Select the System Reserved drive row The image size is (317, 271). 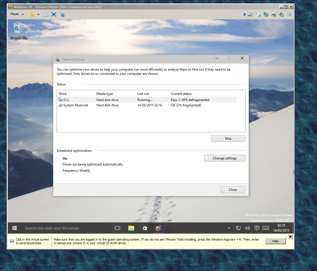click(x=75, y=105)
